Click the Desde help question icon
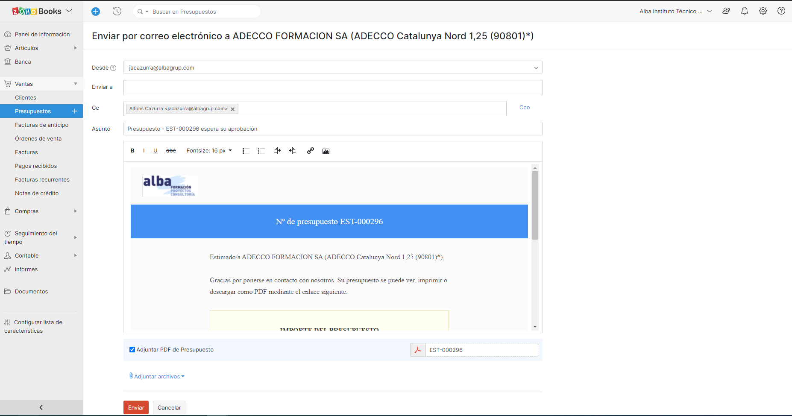This screenshot has width=792, height=416. pos(113,68)
